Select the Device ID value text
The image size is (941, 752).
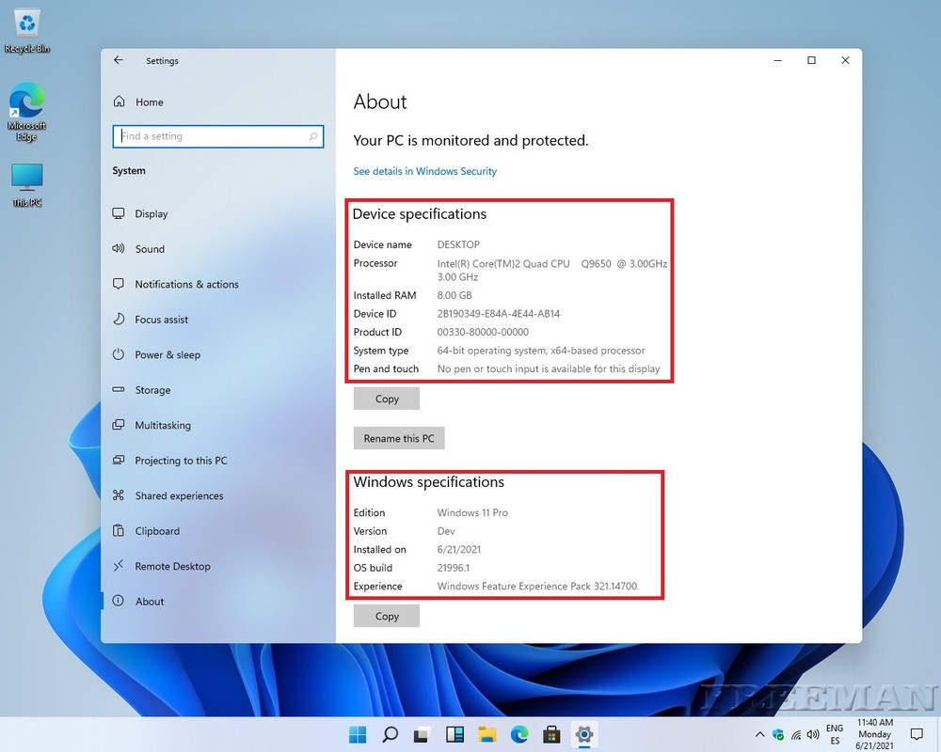pyautogui.click(x=498, y=314)
